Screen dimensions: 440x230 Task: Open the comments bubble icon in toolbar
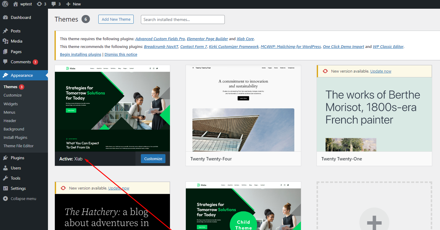tap(54, 4)
